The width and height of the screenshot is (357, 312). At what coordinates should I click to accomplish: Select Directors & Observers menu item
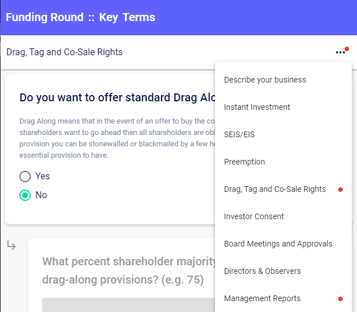click(x=262, y=271)
